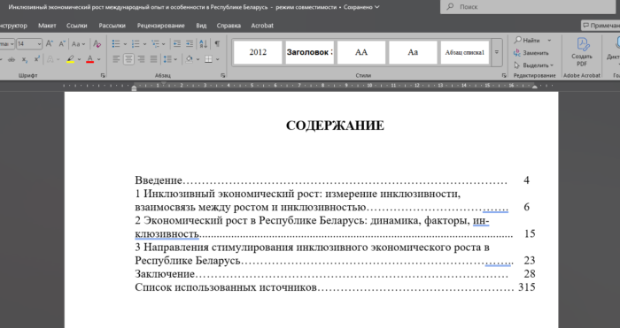Click the Список использованных источников line
The image size is (620, 328).
pyautogui.click(x=335, y=287)
